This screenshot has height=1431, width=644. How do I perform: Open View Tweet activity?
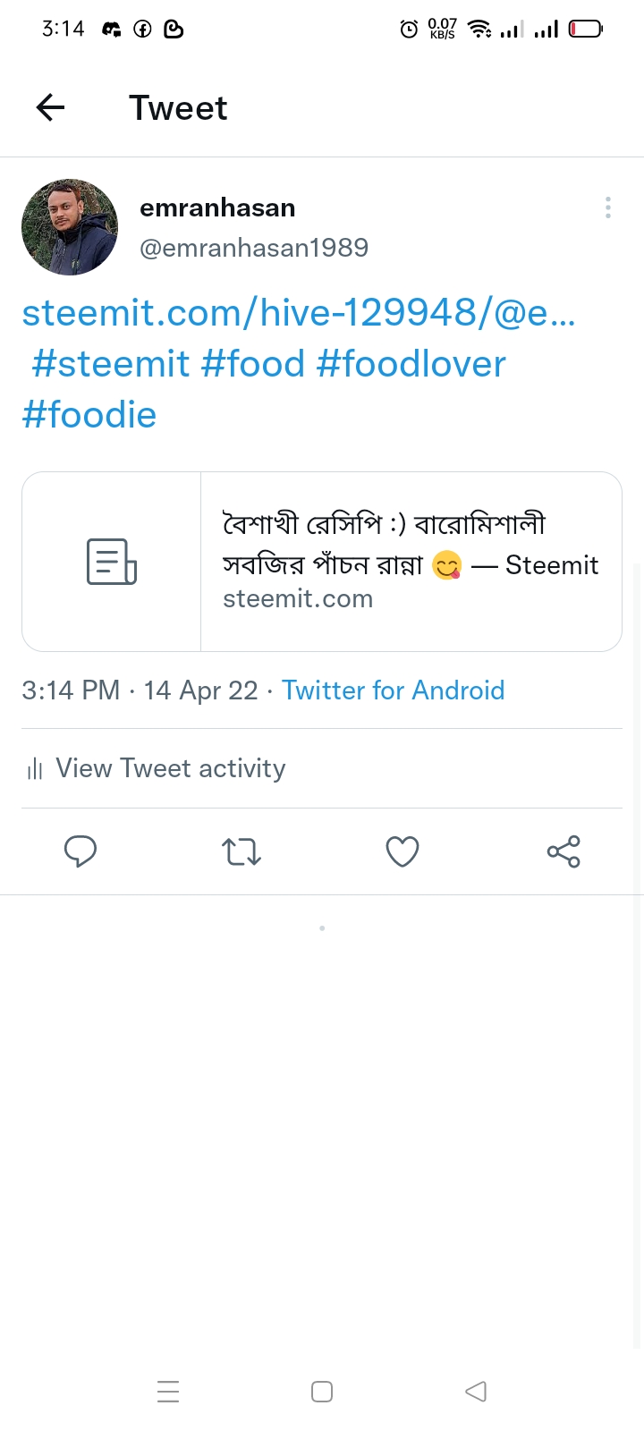(x=170, y=768)
